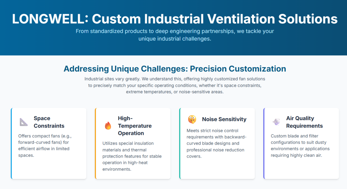Viewport: 347px width, 189px height.
Task: Click the blue left border of Space Constraints card
Action: click(11, 143)
